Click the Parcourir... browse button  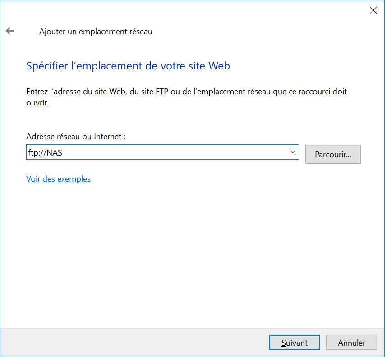[x=333, y=154]
